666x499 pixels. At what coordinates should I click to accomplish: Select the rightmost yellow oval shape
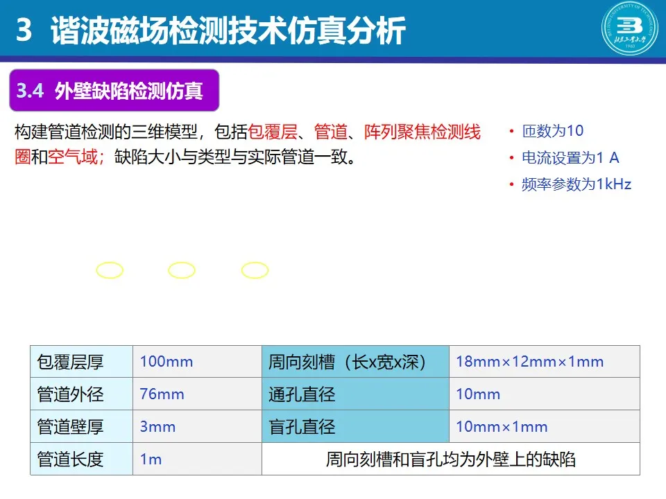pos(255,270)
